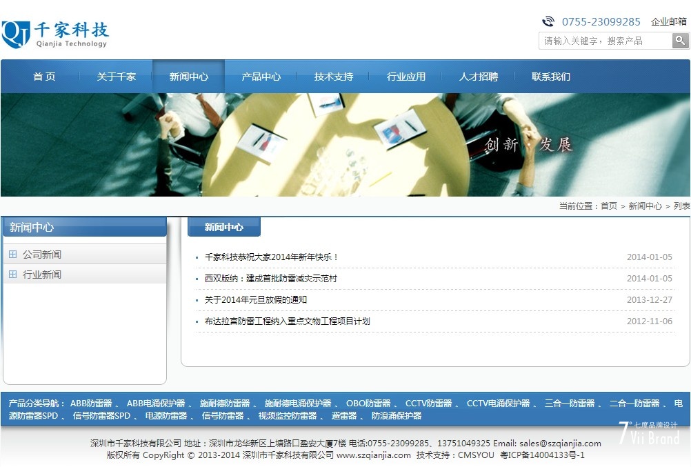The height and width of the screenshot is (467, 691).
Task: Click the 视频监控防雷器 footer link
Action: pos(288,416)
